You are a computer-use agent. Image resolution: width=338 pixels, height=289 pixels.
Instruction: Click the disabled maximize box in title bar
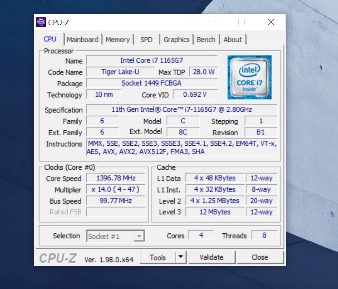pyautogui.click(x=241, y=22)
